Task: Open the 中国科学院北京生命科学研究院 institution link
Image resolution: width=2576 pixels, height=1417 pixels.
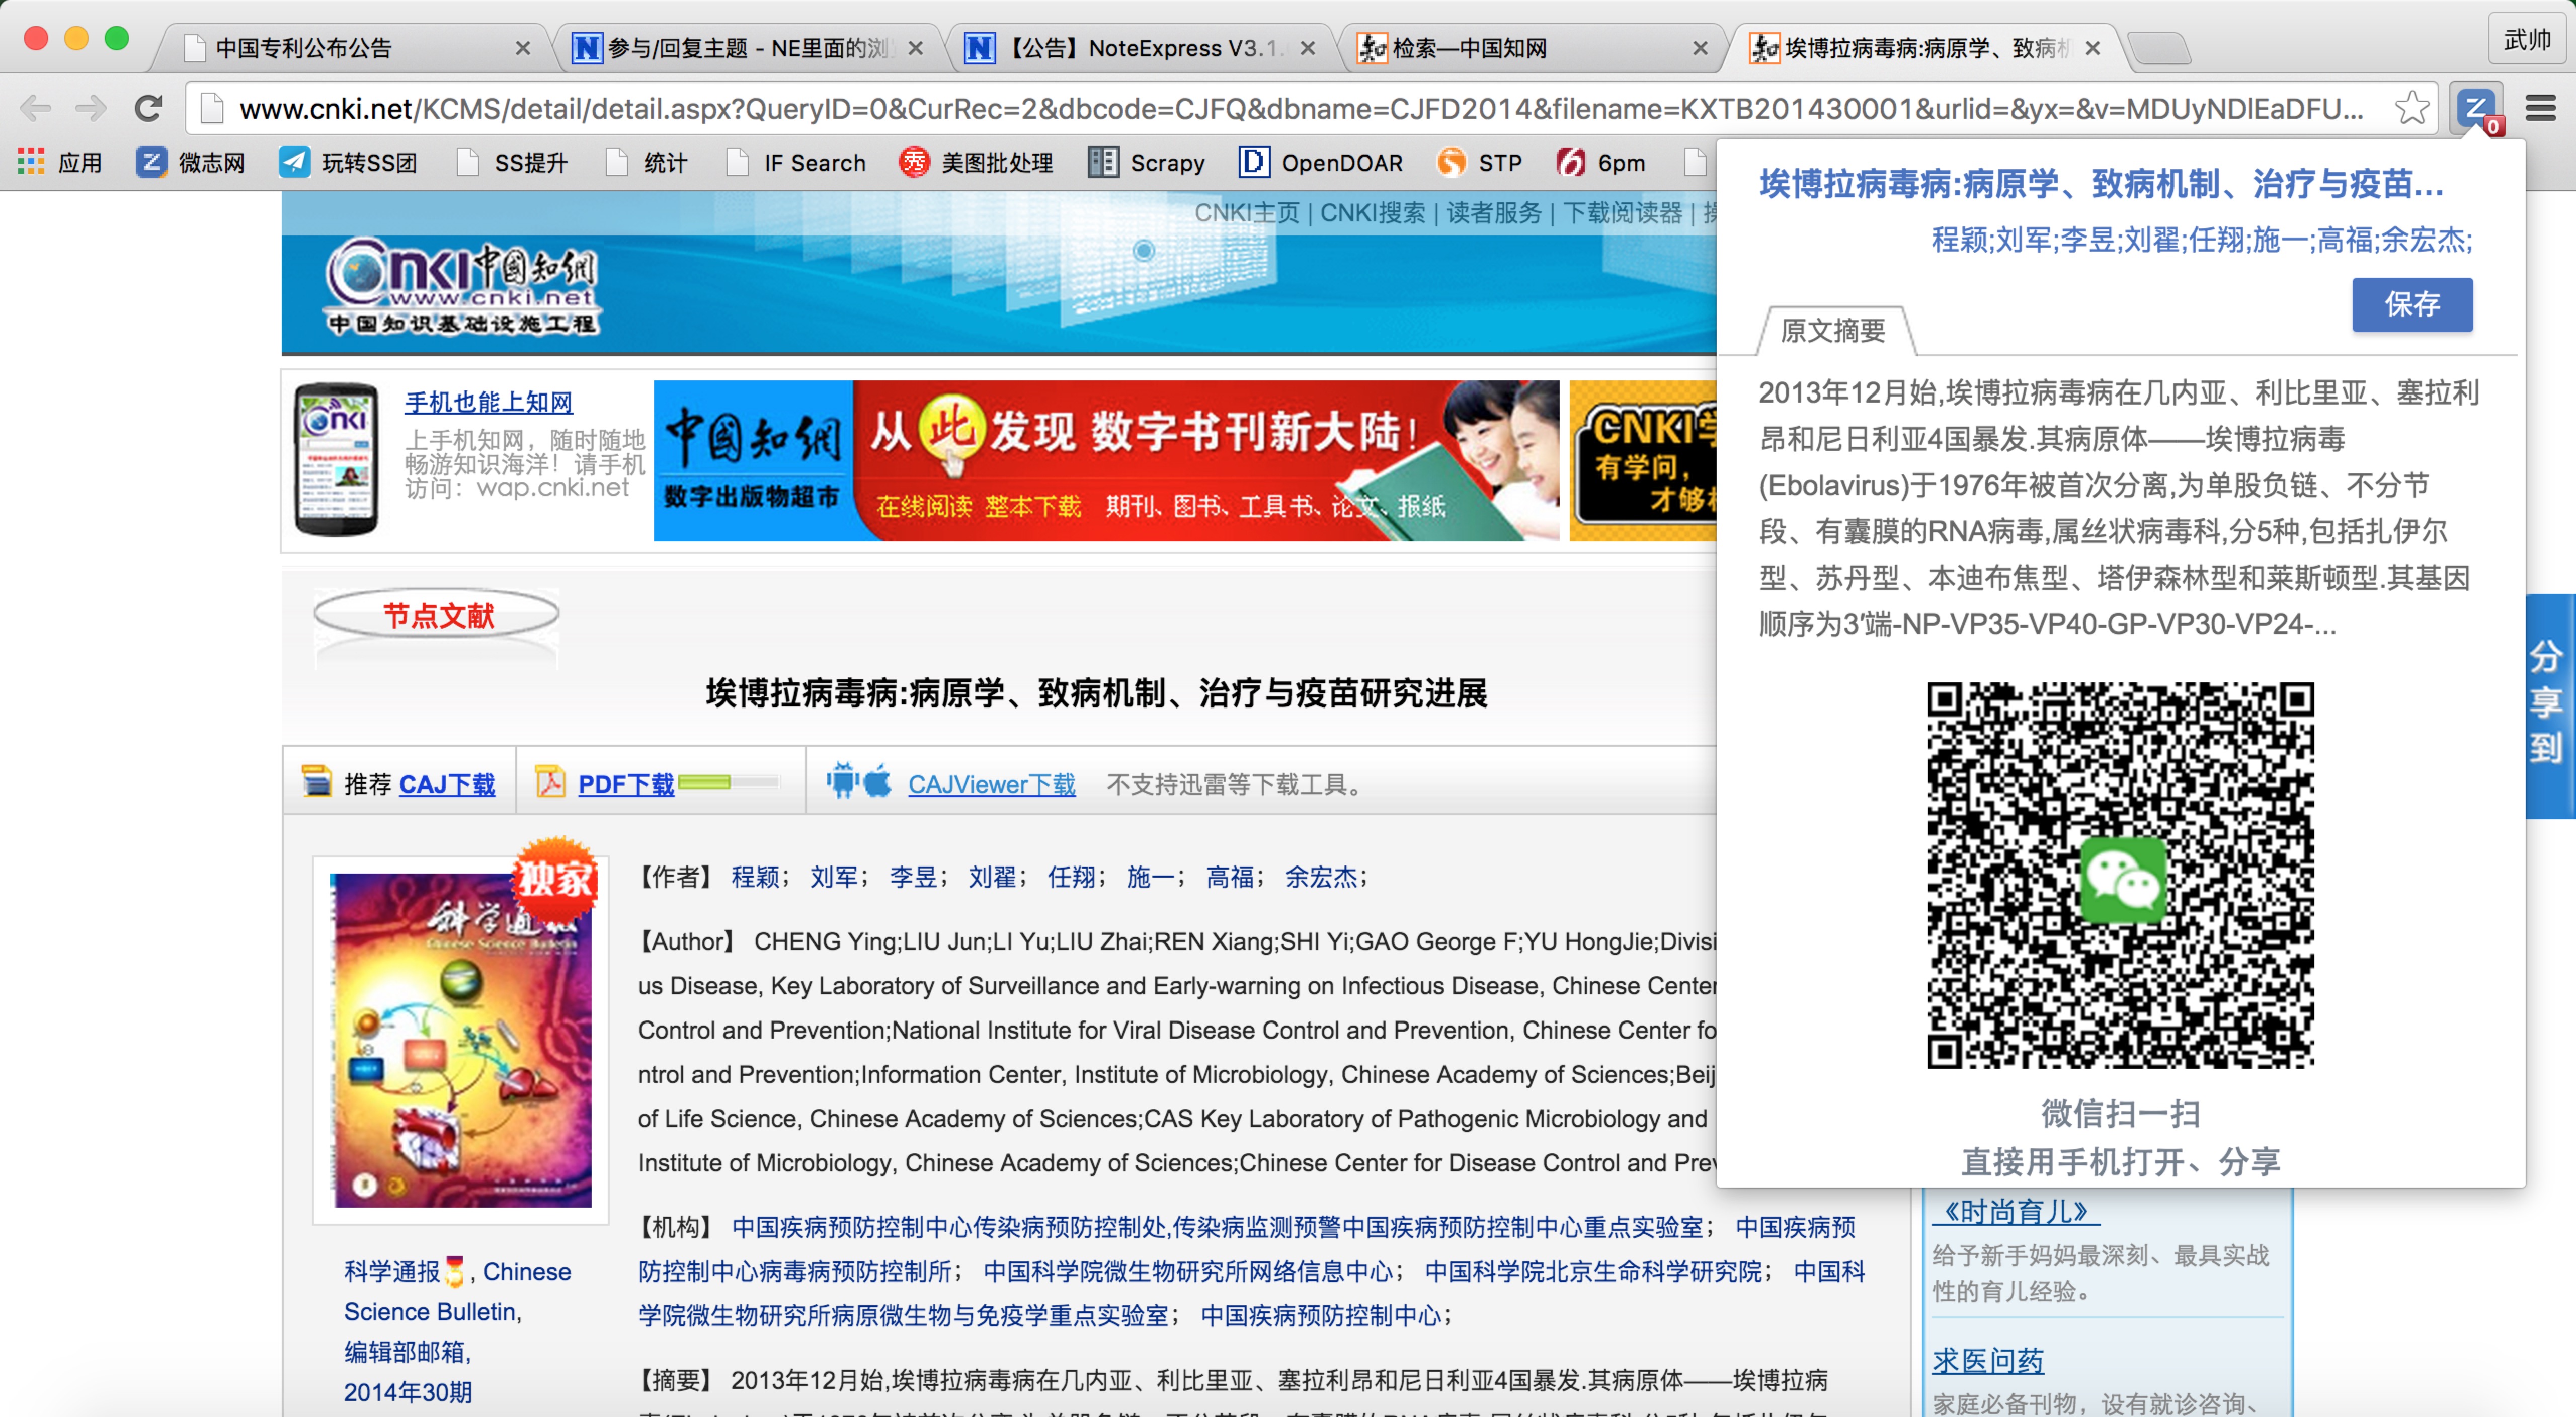Action: (1592, 1271)
